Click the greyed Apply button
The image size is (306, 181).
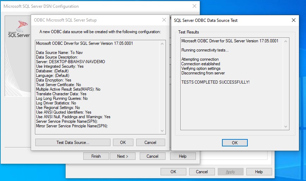[230, 171]
